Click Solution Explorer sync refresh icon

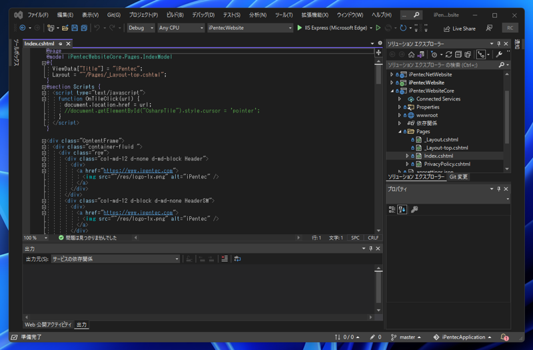(448, 55)
